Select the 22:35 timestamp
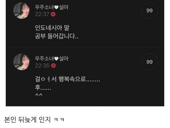170x128 pixels. tap(42, 66)
